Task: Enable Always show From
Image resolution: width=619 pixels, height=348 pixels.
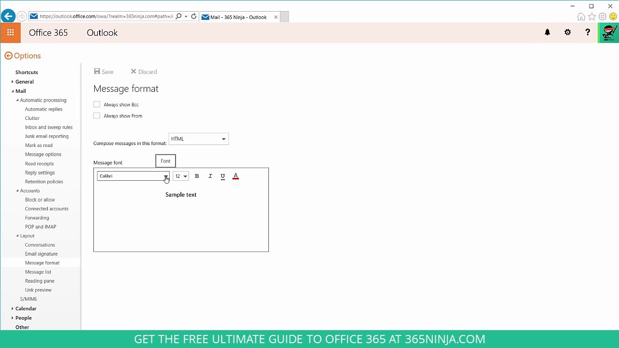Action: [x=97, y=116]
